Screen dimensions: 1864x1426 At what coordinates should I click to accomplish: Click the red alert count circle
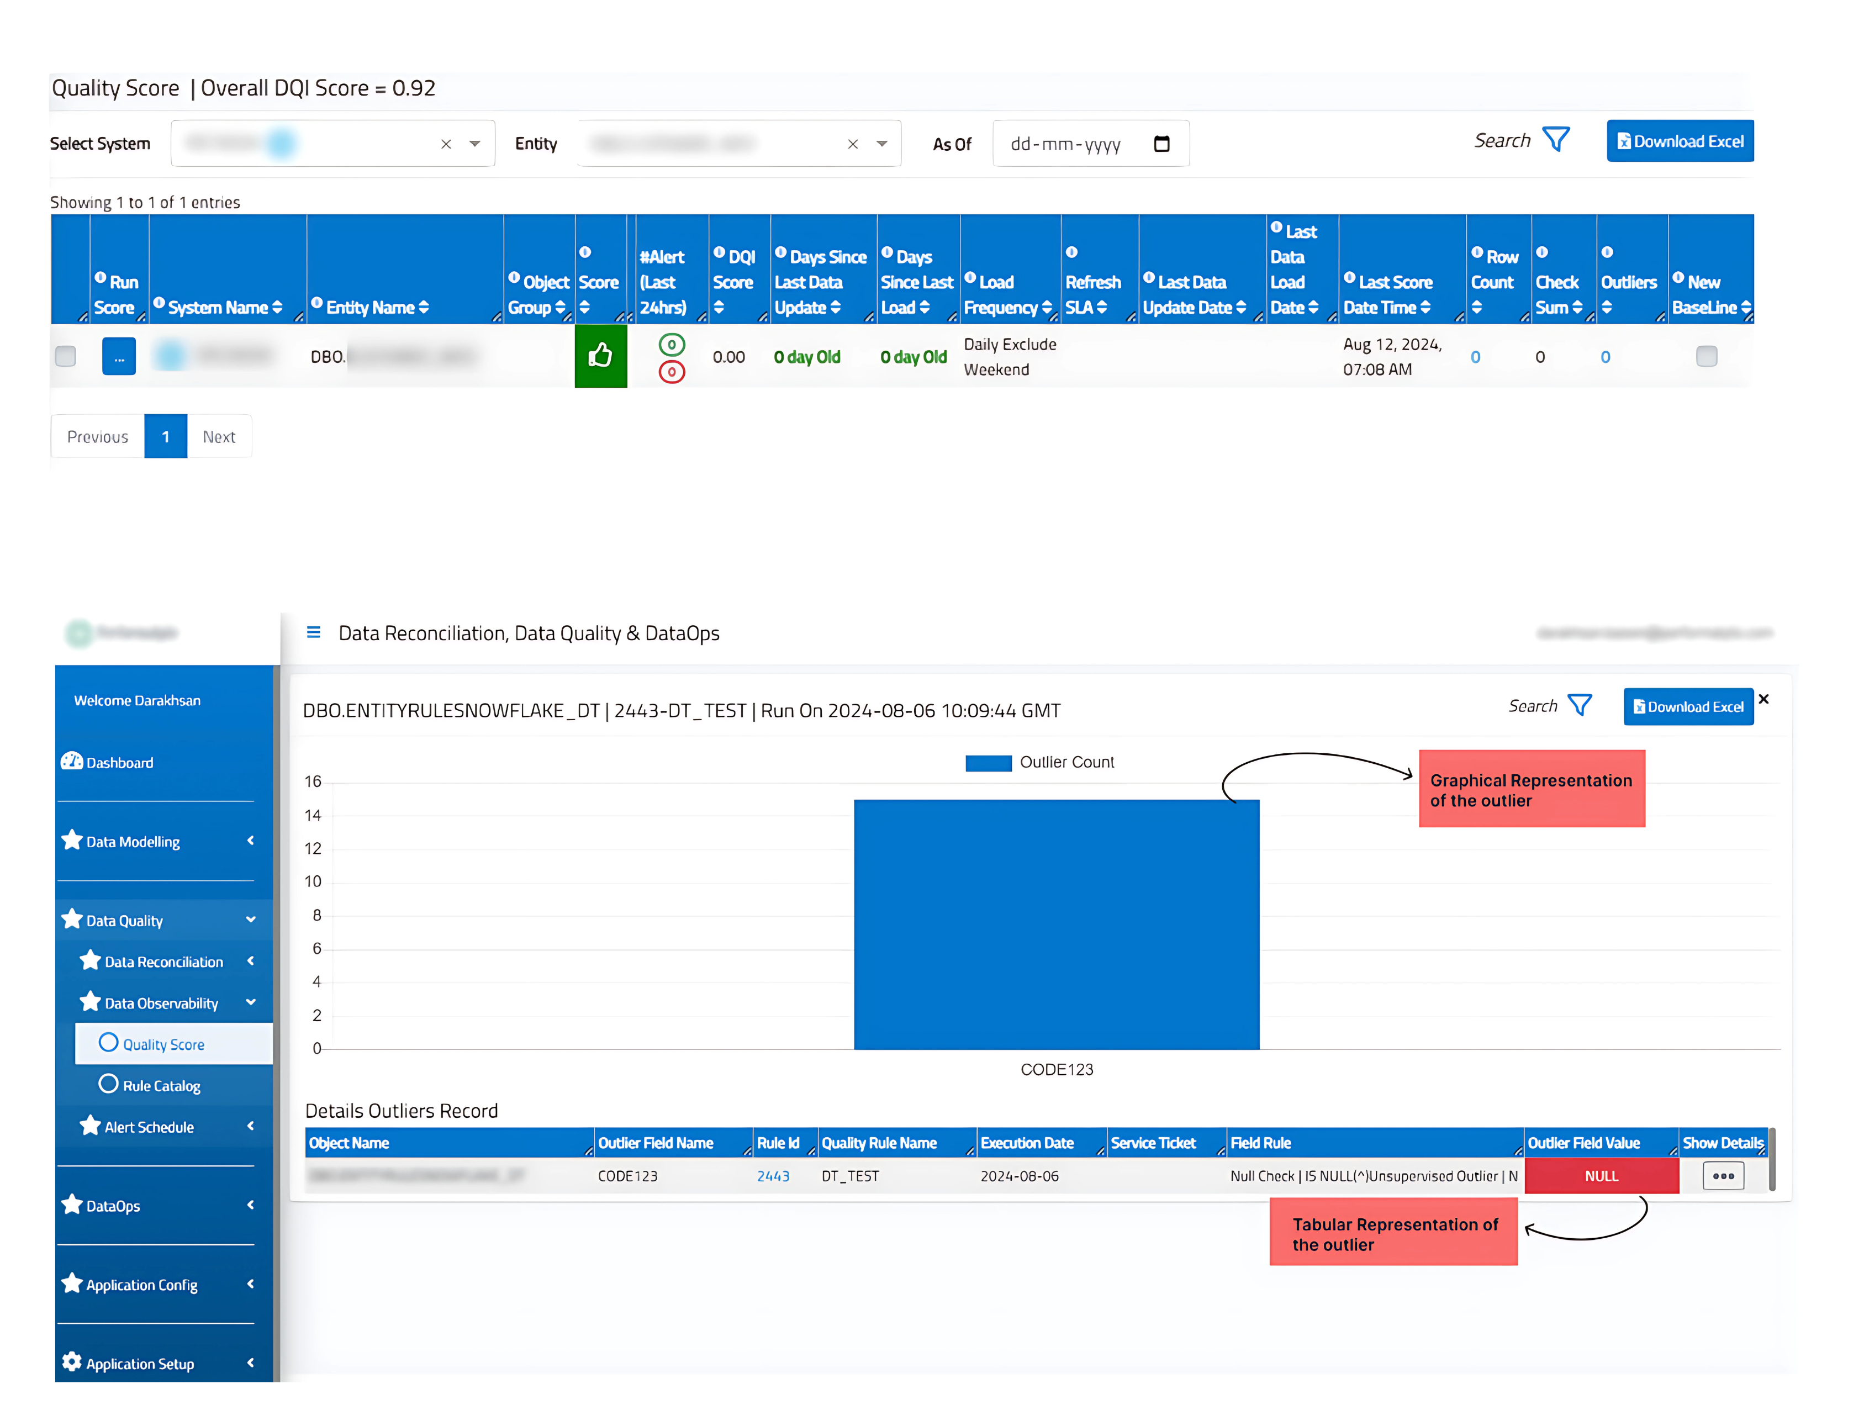click(672, 372)
